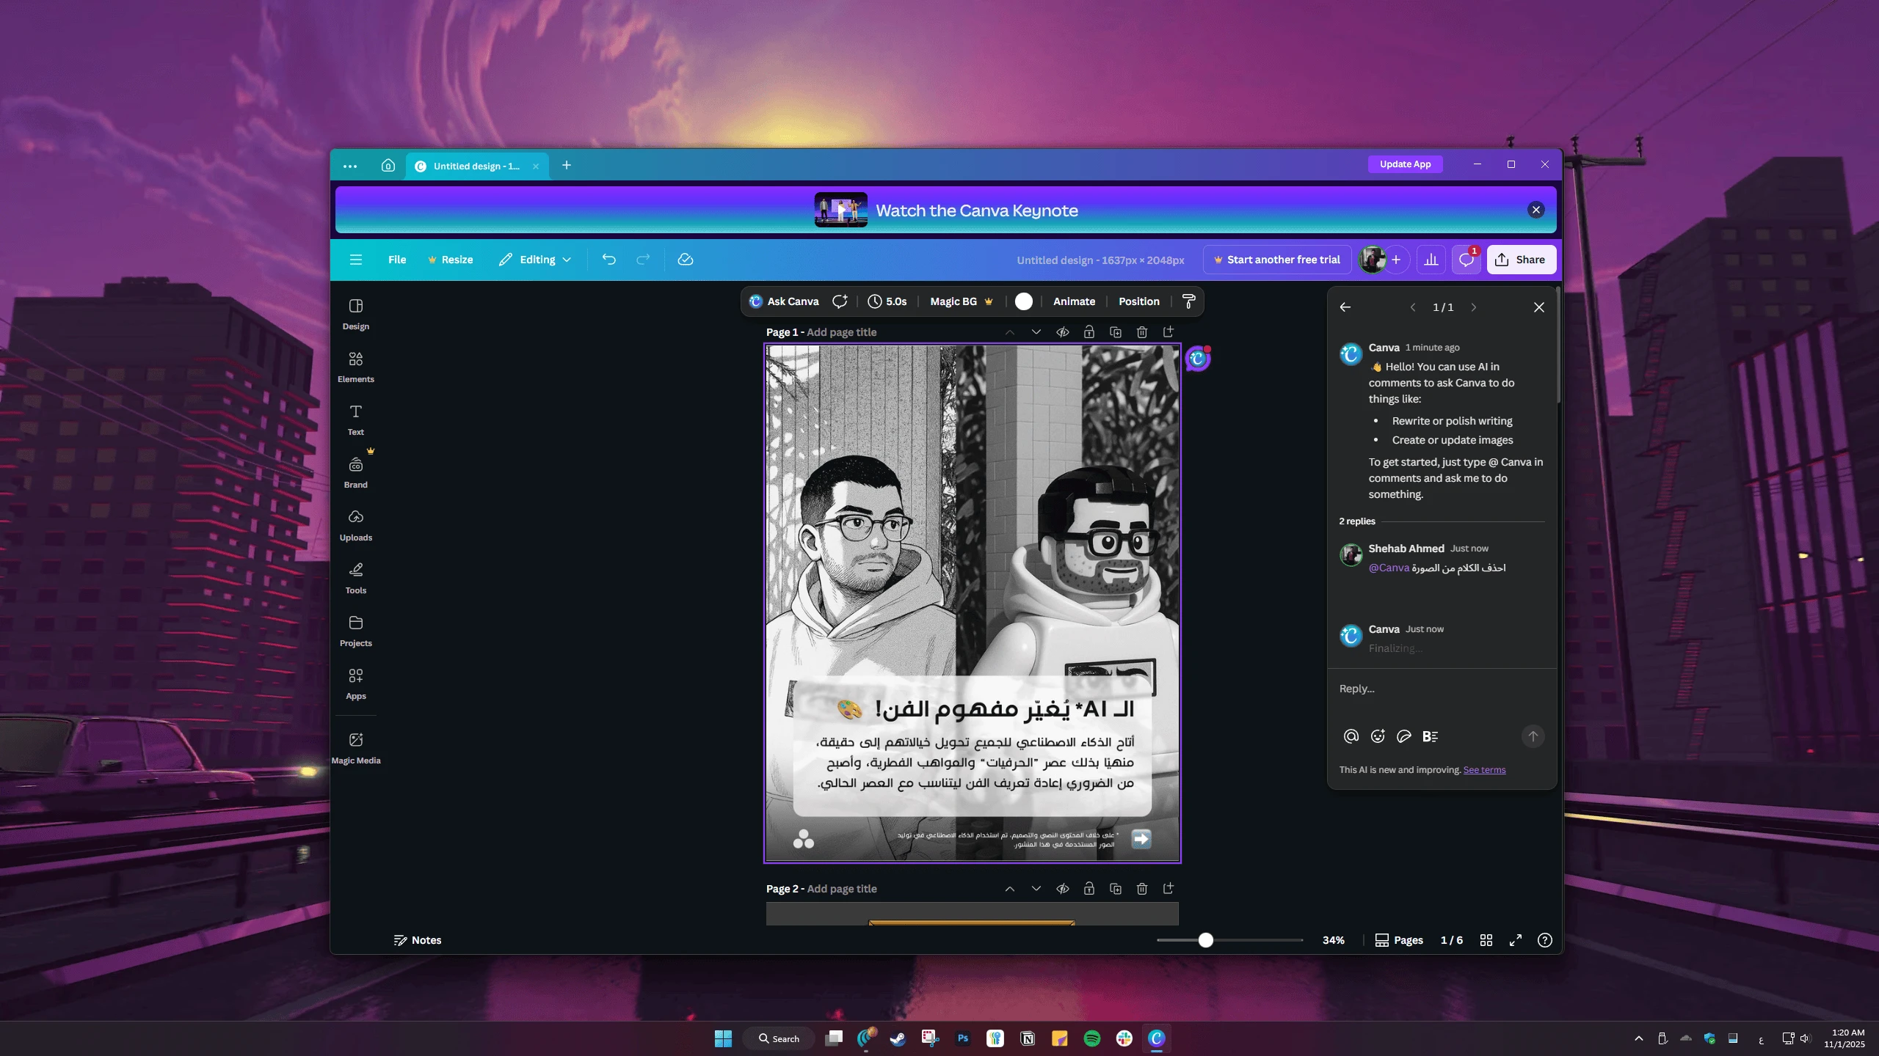Lock Page 1 with padlock icon

pyautogui.click(x=1088, y=332)
